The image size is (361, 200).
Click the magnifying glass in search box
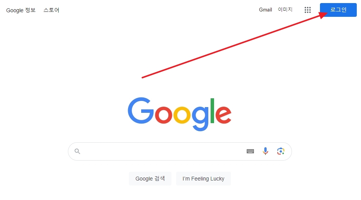tap(77, 151)
